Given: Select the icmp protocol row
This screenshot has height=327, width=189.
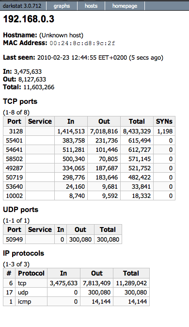Looking at the screenshot, I should point(76,302).
